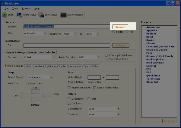
Task: Select the Folder source radio button
Action: pos(114,32)
